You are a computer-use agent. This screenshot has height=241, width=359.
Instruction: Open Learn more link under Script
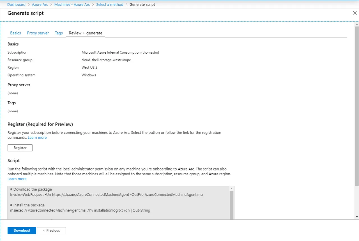pos(17,179)
